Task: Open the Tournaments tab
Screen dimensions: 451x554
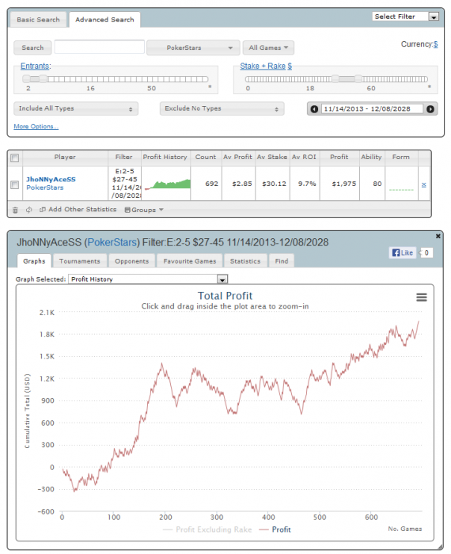Action: [x=79, y=261]
